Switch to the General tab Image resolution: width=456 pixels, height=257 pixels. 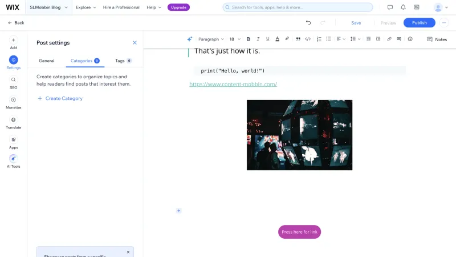click(x=47, y=61)
